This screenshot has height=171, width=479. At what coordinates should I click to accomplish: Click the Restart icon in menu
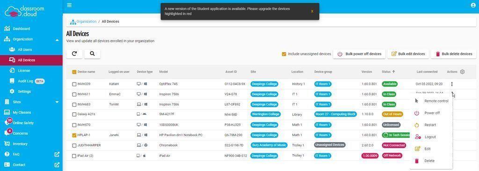click(x=417, y=125)
